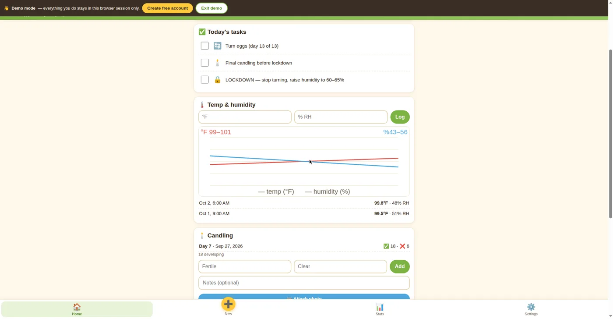The image size is (613, 319).
Task: Click the 18 developing text
Action: coord(211,254)
